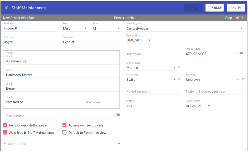This screenshot has height=152, width=249.
Task: Click Address Line 3 field
Action: (62, 89)
